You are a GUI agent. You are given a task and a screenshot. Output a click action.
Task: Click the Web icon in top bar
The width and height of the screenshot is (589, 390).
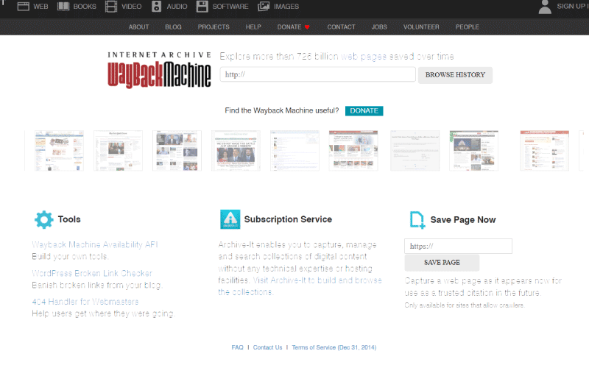click(24, 7)
